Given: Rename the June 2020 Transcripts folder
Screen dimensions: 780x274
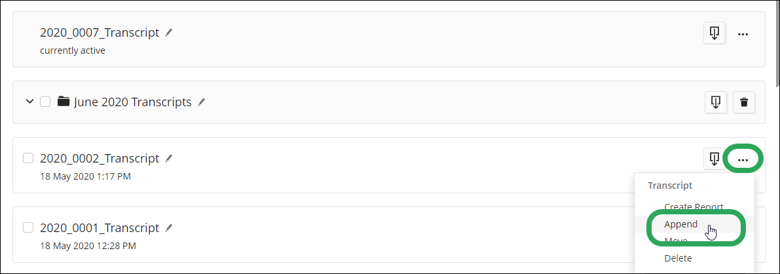Looking at the screenshot, I should pos(202,102).
